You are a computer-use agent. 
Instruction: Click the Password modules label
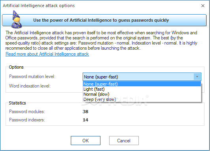[x=27, y=112]
